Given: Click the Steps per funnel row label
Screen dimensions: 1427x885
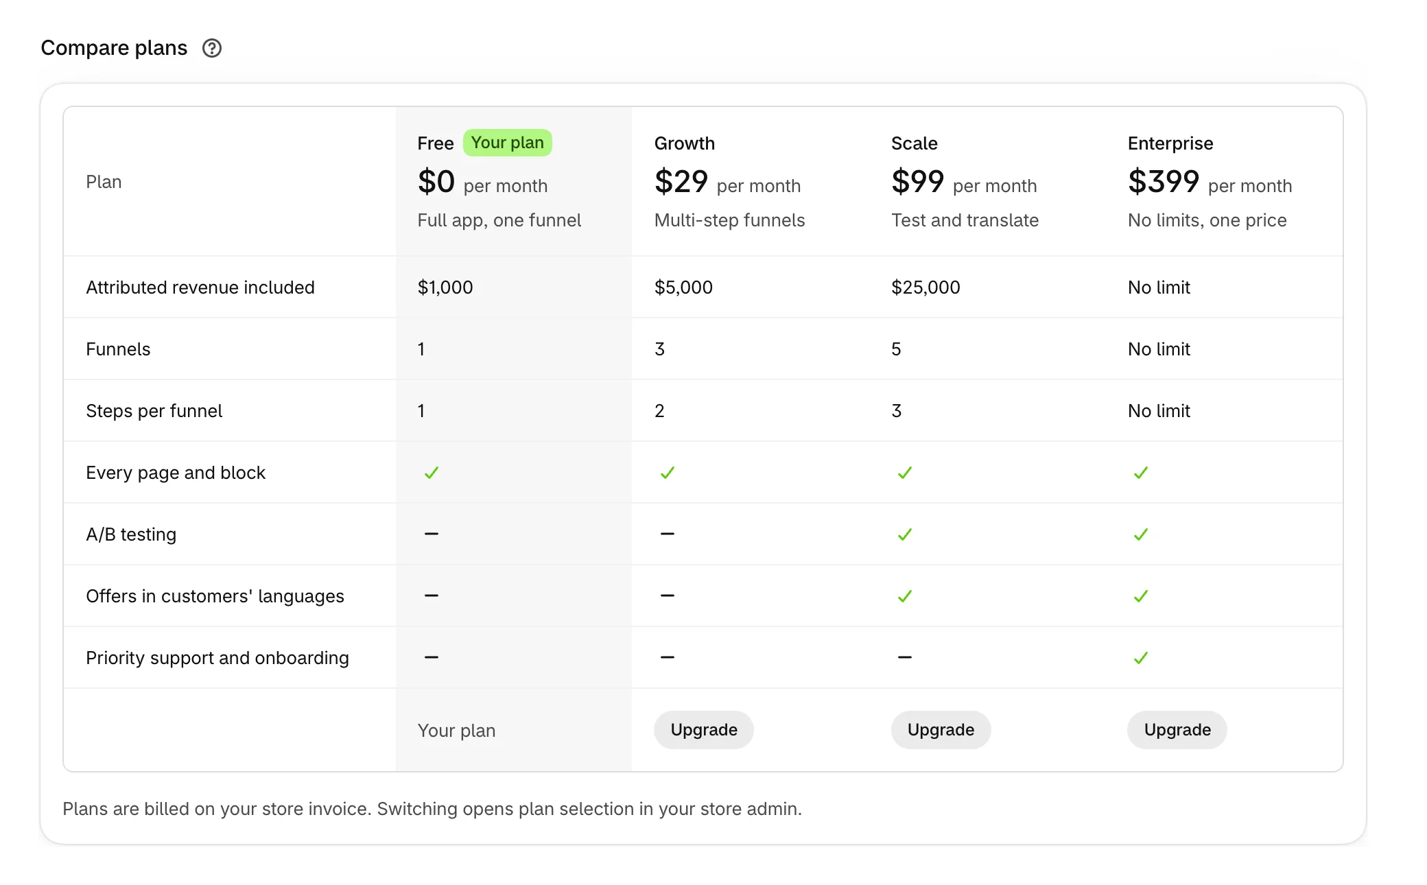Looking at the screenshot, I should coord(154,411).
